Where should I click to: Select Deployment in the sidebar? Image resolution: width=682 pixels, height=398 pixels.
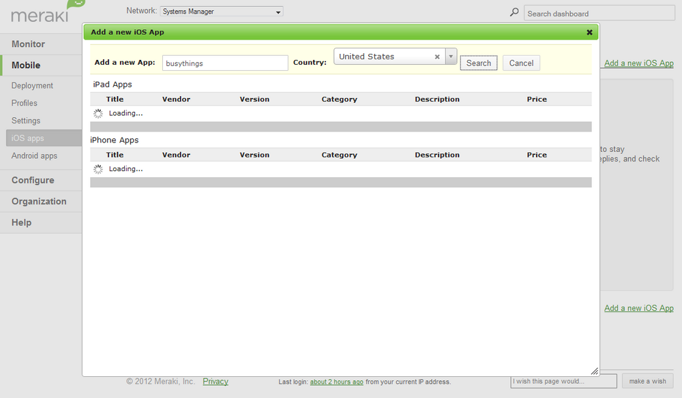click(x=32, y=86)
